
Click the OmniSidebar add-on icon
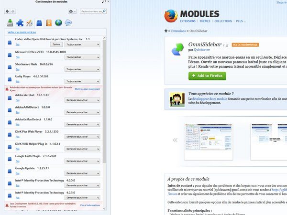coord(177,49)
